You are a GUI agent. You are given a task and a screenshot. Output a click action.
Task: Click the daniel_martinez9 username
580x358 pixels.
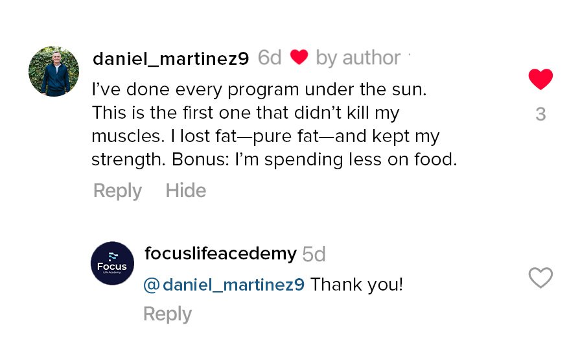(171, 58)
